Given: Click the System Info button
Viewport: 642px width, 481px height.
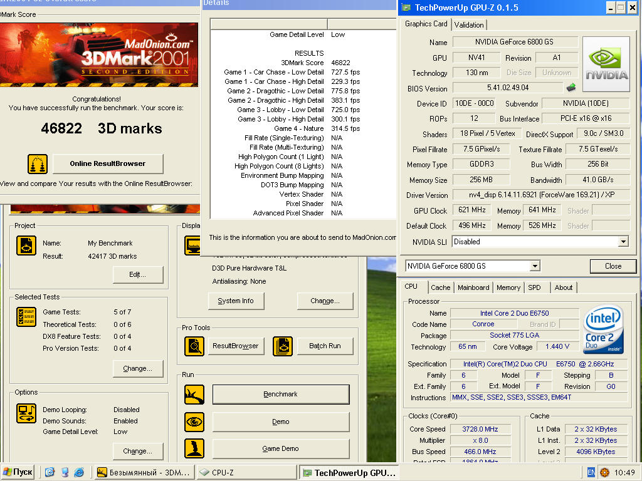Looking at the screenshot, I should (236, 301).
